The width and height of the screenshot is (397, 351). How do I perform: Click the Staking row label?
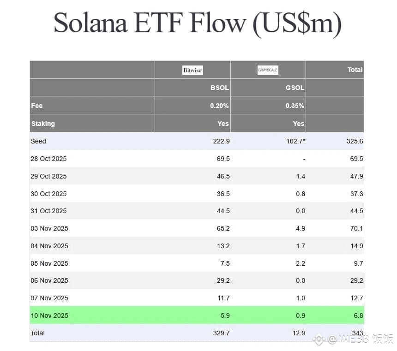[x=43, y=124]
